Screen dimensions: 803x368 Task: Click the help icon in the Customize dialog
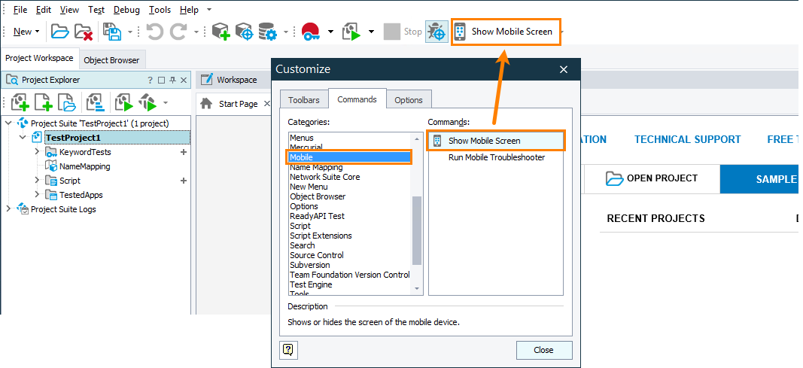(288, 349)
